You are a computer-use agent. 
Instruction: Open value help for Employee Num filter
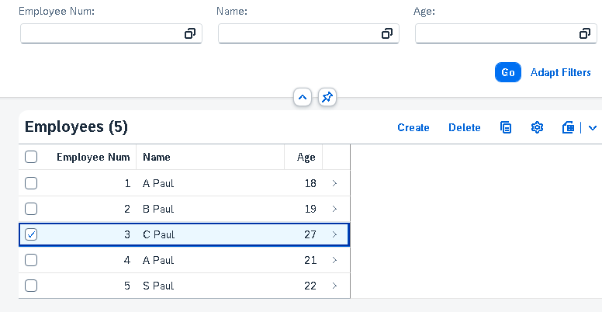pos(190,33)
